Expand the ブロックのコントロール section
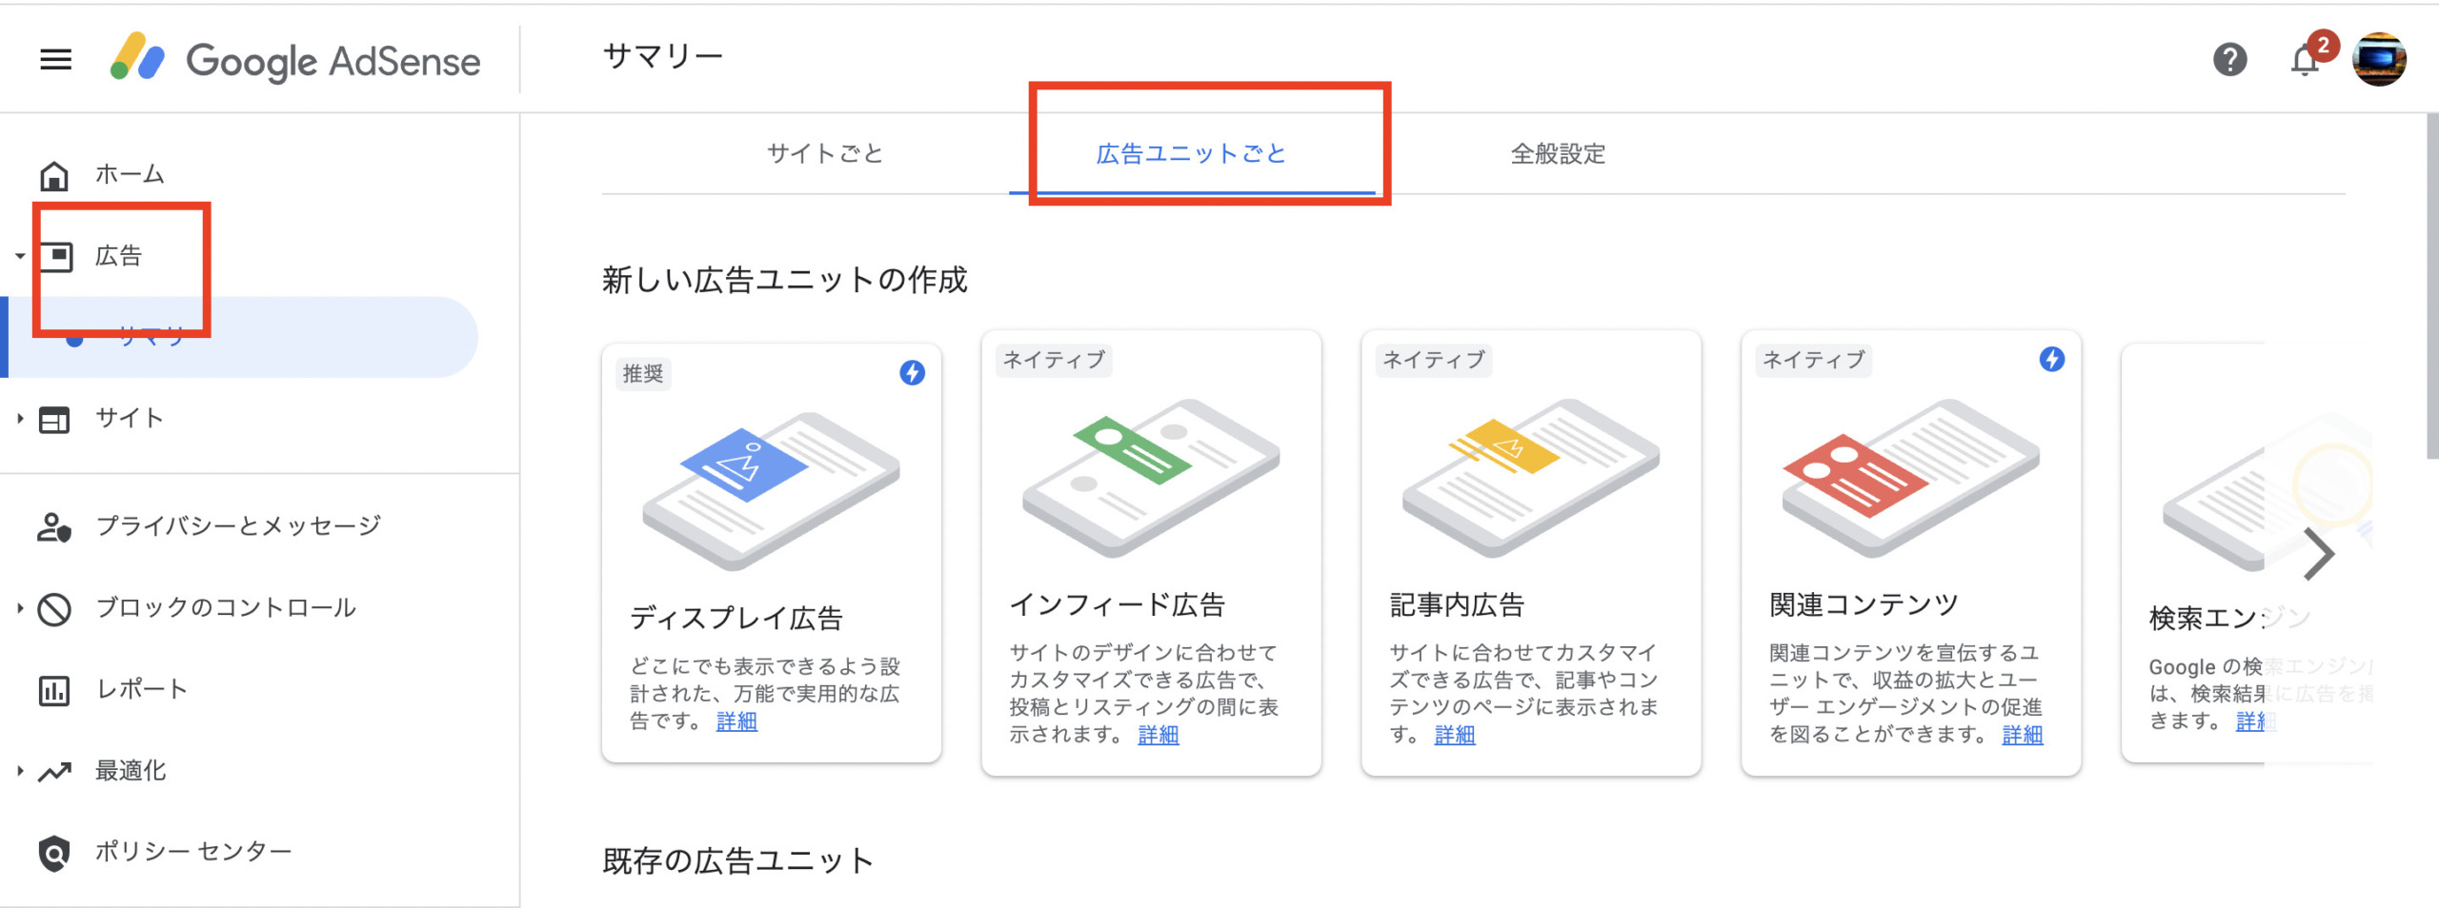The width and height of the screenshot is (2439, 908). 19,607
